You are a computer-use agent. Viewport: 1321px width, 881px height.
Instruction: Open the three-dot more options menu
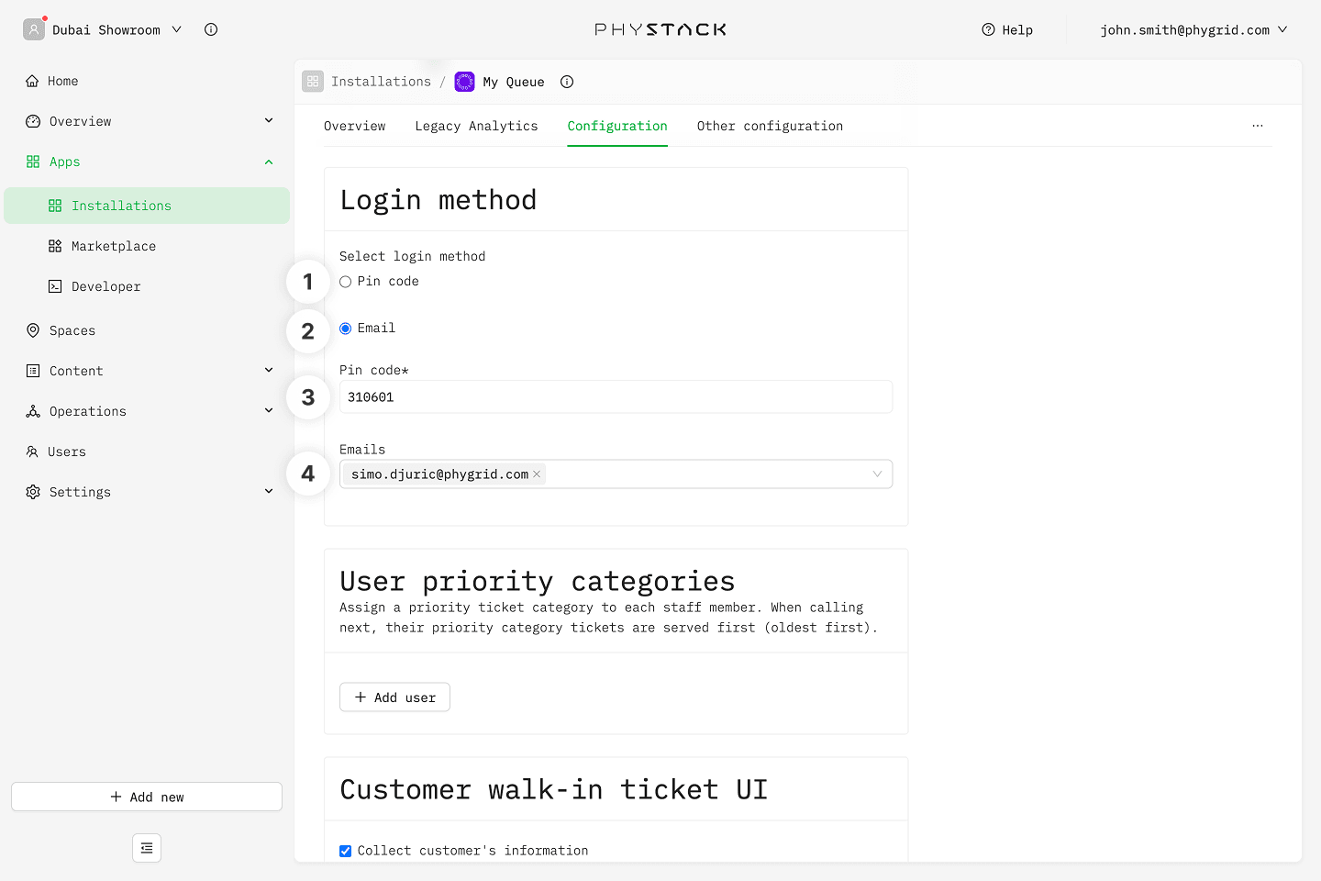(1257, 126)
